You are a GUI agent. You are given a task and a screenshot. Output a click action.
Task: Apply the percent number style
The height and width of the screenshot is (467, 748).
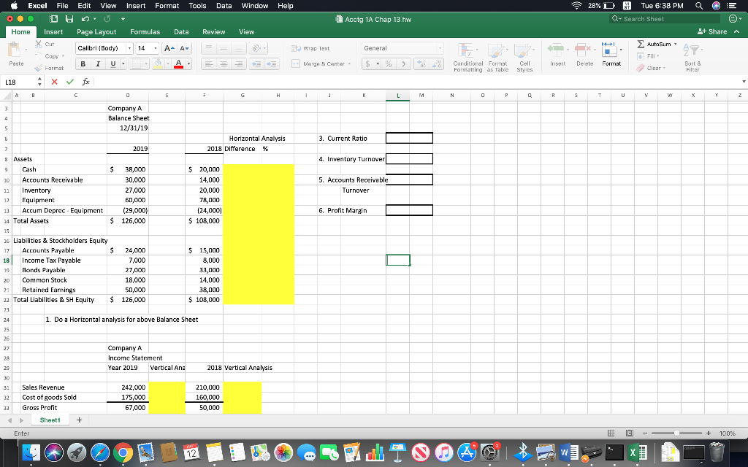388,64
